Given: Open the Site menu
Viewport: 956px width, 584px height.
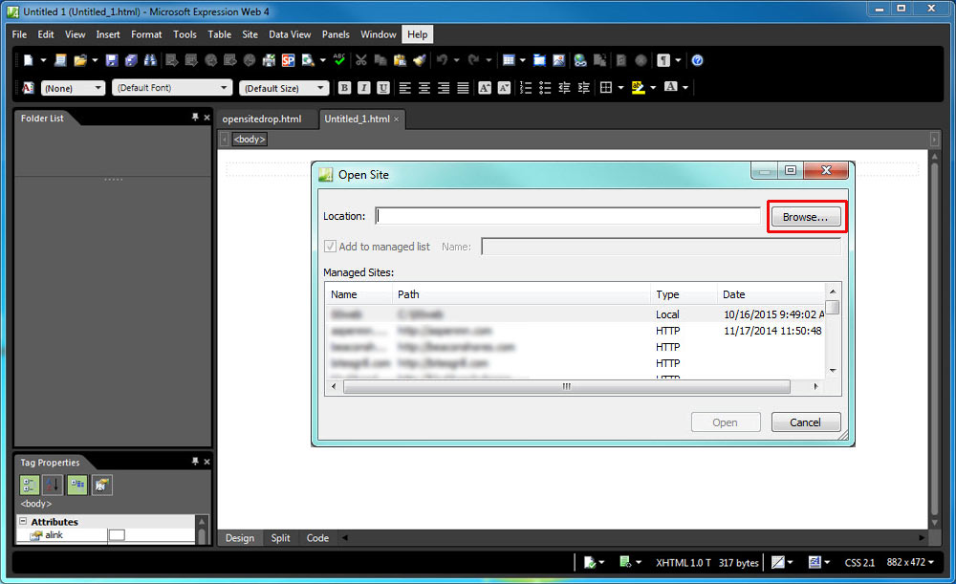Looking at the screenshot, I should coord(250,34).
